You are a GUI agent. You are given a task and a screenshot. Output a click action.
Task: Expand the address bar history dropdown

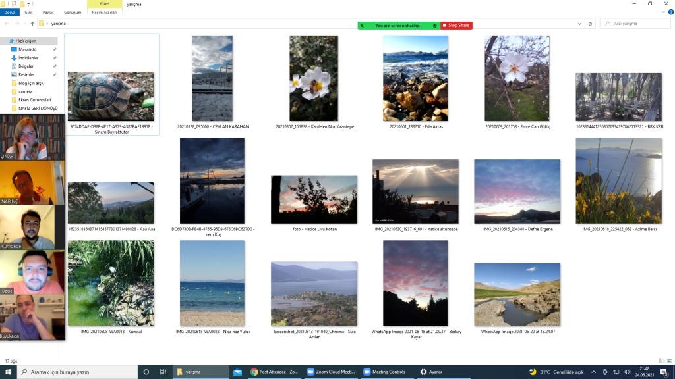[580, 24]
